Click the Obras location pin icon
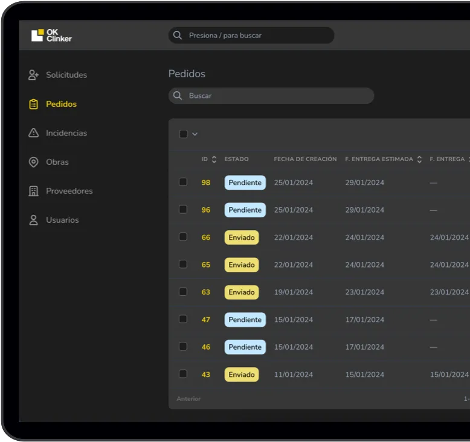The image size is (470, 442). pyautogui.click(x=33, y=162)
